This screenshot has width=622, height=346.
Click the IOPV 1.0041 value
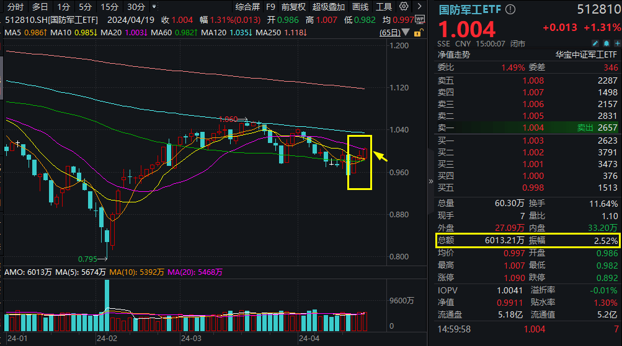point(510,290)
